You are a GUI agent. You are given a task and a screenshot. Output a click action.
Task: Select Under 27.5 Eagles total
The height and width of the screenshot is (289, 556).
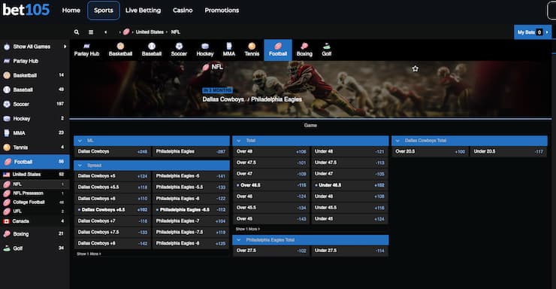pyautogui.click(x=349, y=251)
